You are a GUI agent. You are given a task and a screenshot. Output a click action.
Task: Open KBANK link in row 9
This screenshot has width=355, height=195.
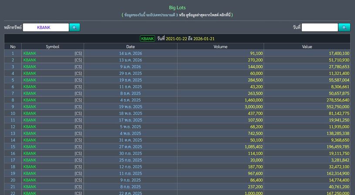[x=30, y=107]
